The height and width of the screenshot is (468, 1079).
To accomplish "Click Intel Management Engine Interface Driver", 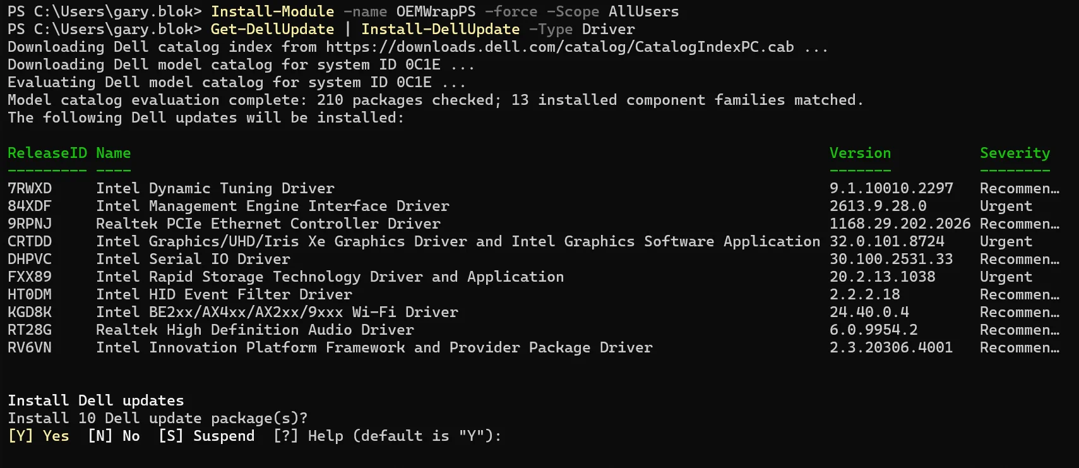I will point(273,206).
